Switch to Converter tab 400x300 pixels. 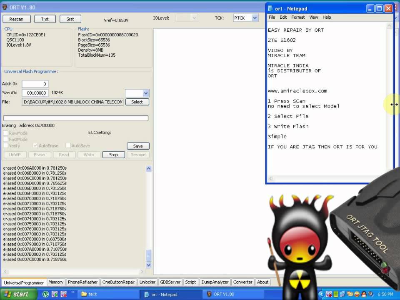tap(242, 282)
